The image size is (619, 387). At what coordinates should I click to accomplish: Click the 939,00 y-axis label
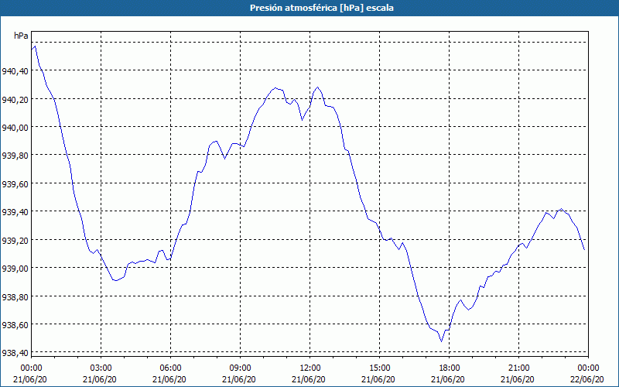[x=15, y=269]
